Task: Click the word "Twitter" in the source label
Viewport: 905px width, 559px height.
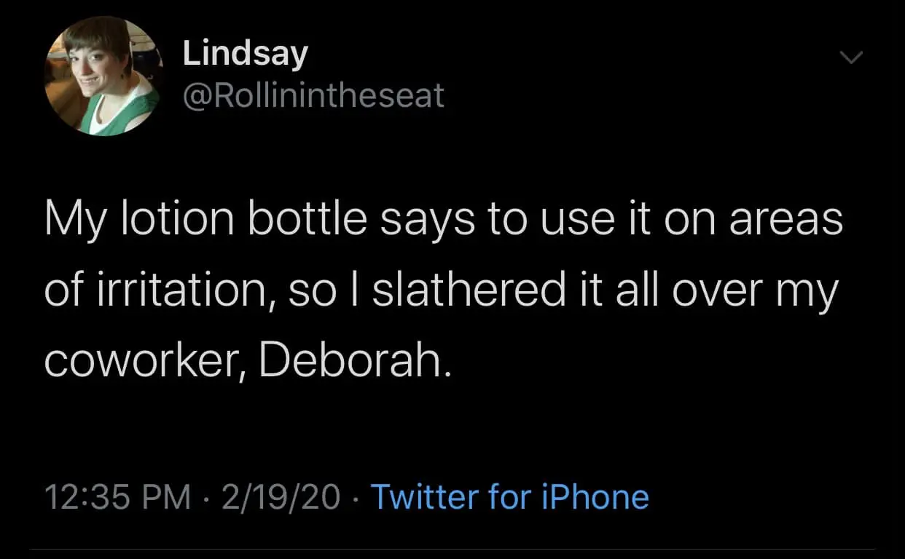Action: (x=425, y=498)
